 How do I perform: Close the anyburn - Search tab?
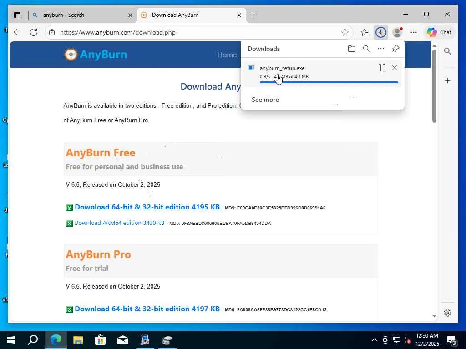(x=130, y=15)
